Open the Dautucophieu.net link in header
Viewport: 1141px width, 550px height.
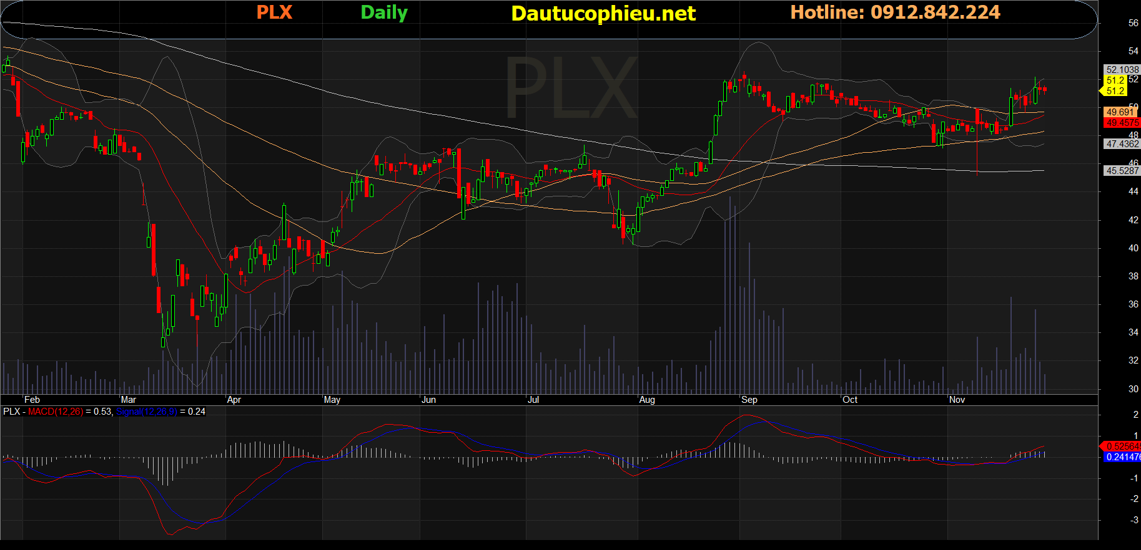click(x=603, y=14)
